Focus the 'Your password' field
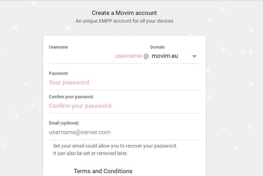The width and height of the screenshot is (263, 176). 124,83
